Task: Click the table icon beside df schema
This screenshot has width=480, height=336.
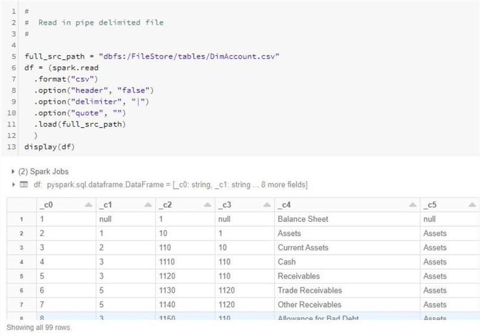Action: tap(23, 185)
